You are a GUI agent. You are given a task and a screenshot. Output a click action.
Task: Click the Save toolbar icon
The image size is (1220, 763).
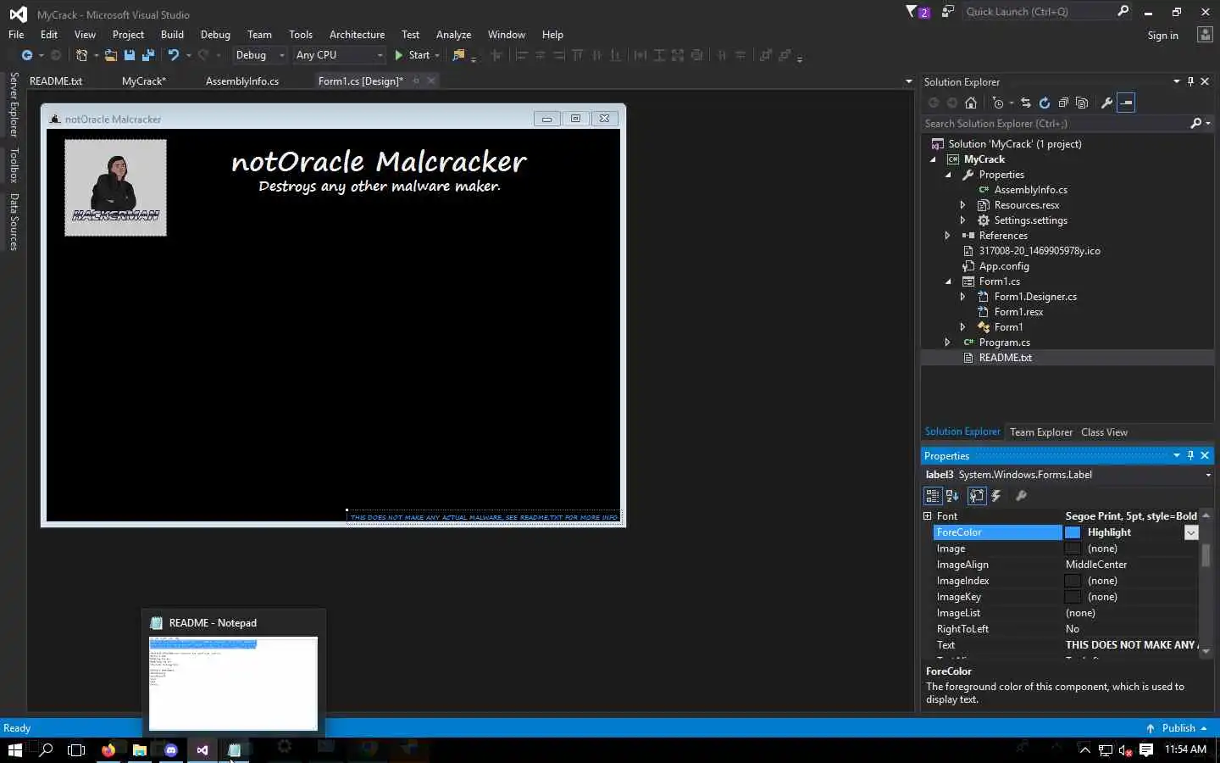[x=130, y=55]
